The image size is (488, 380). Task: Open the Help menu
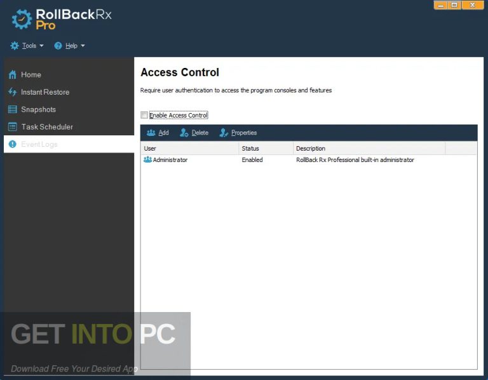click(71, 46)
